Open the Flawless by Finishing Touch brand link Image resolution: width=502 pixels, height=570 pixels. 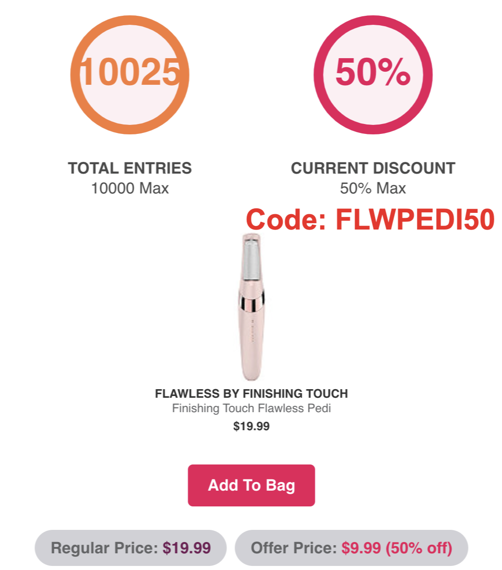(x=251, y=394)
